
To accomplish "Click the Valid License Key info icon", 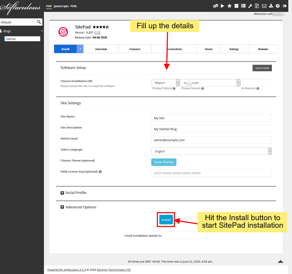I will (x=100, y=172).
